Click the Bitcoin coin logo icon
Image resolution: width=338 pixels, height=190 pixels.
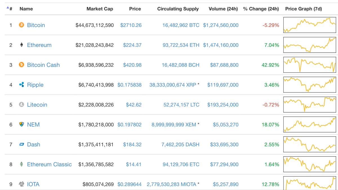pos(21,25)
